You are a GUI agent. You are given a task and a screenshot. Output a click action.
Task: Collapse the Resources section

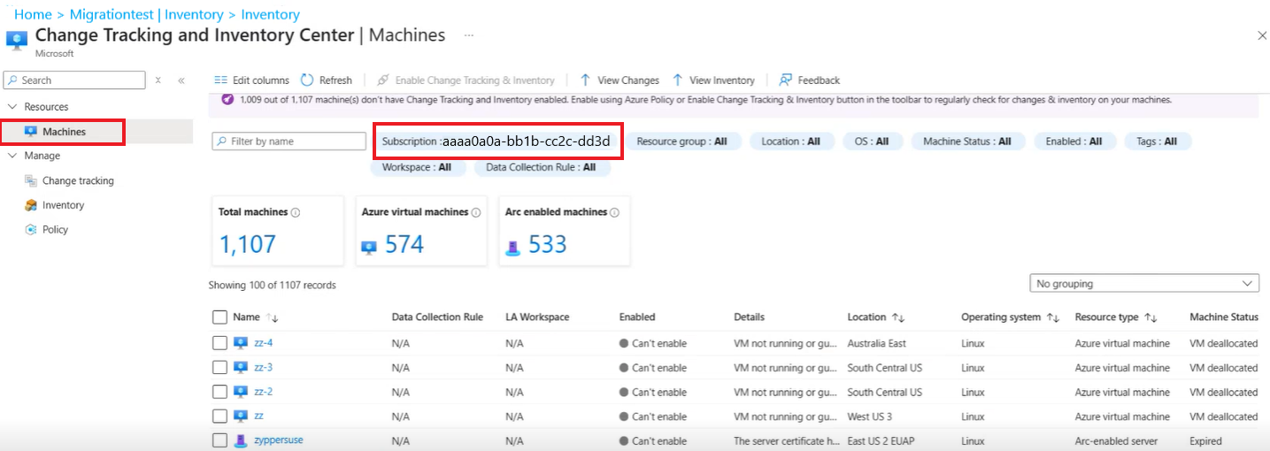(x=12, y=107)
